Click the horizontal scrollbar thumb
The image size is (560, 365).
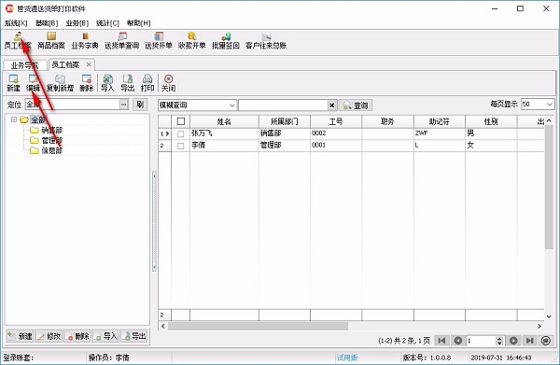(258, 326)
